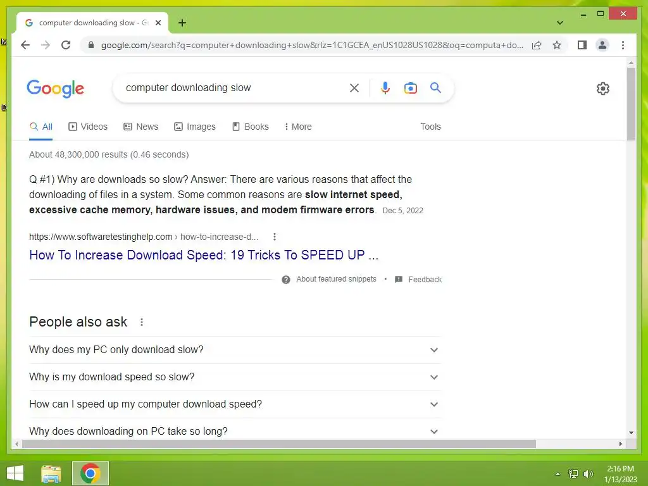Open the Windows Start menu

pos(15,473)
